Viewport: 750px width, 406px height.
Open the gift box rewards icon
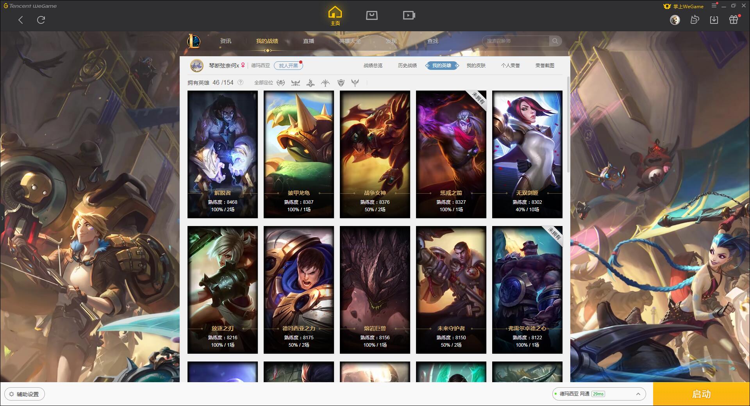(x=734, y=20)
